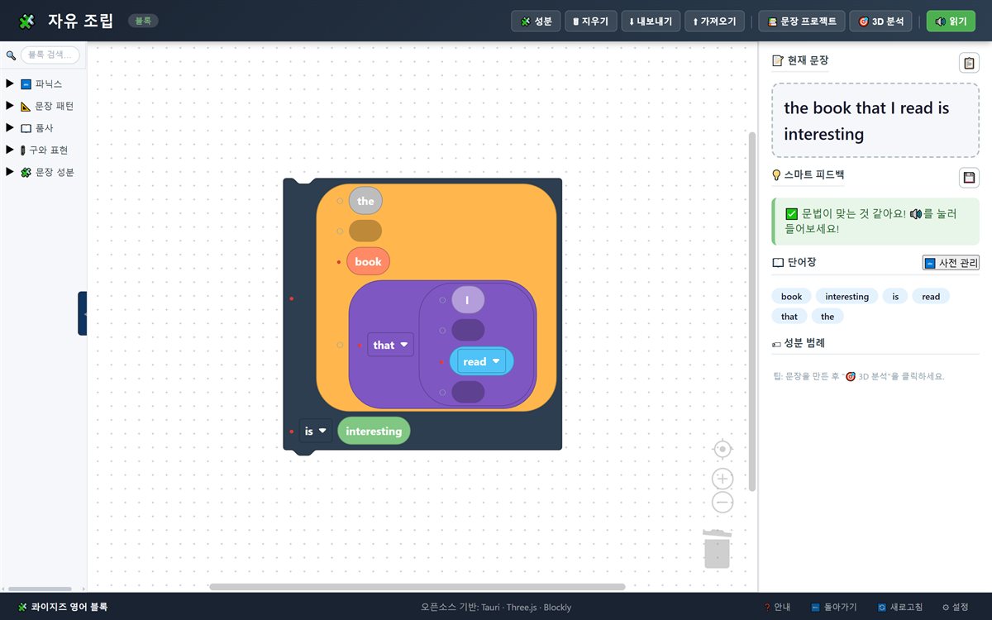
Task: Select the 'interesting' adjective block
Action: point(374,431)
